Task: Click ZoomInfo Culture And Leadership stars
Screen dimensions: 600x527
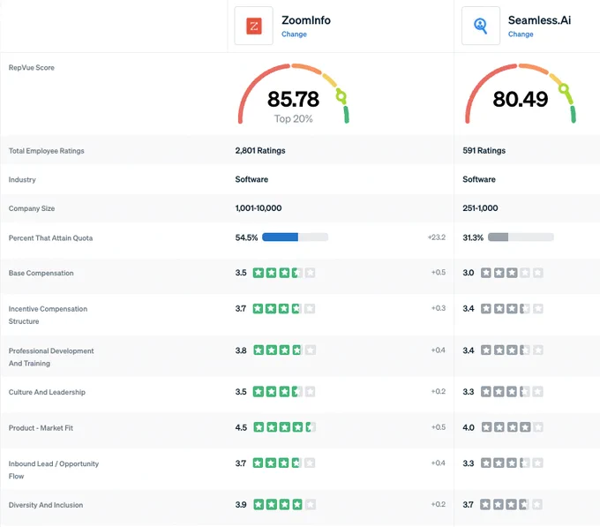Action: tap(284, 392)
